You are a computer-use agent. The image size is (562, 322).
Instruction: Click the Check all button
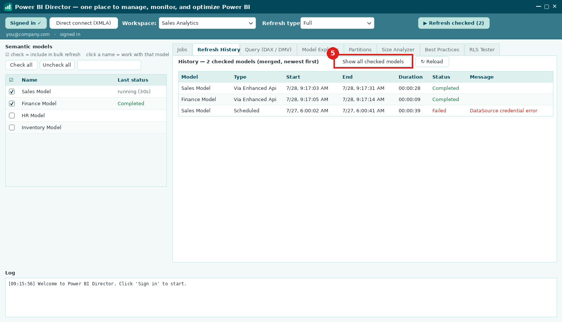(21, 65)
